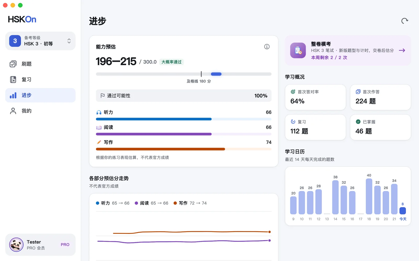Click the headphones icon beside 听力
The image size is (419, 261).
[x=99, y=112]
